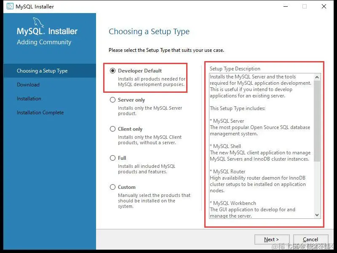Click the '* MySQL Router' entry text
This screenshot has height=253, width=337.
tap(227, 172)
